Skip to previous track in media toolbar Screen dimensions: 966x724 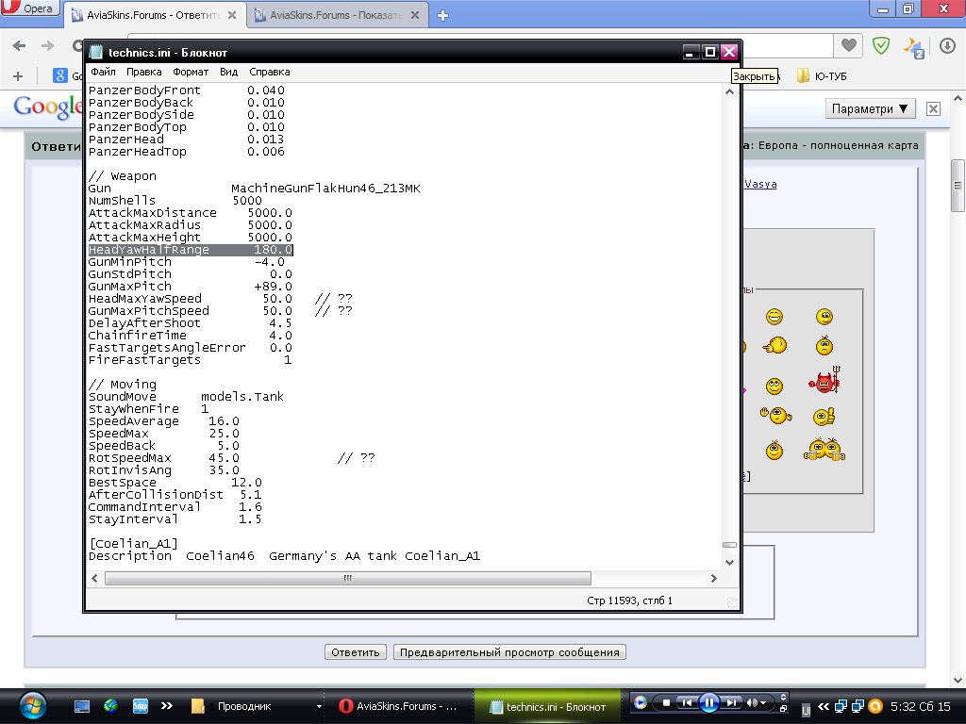tap(688, 702)
